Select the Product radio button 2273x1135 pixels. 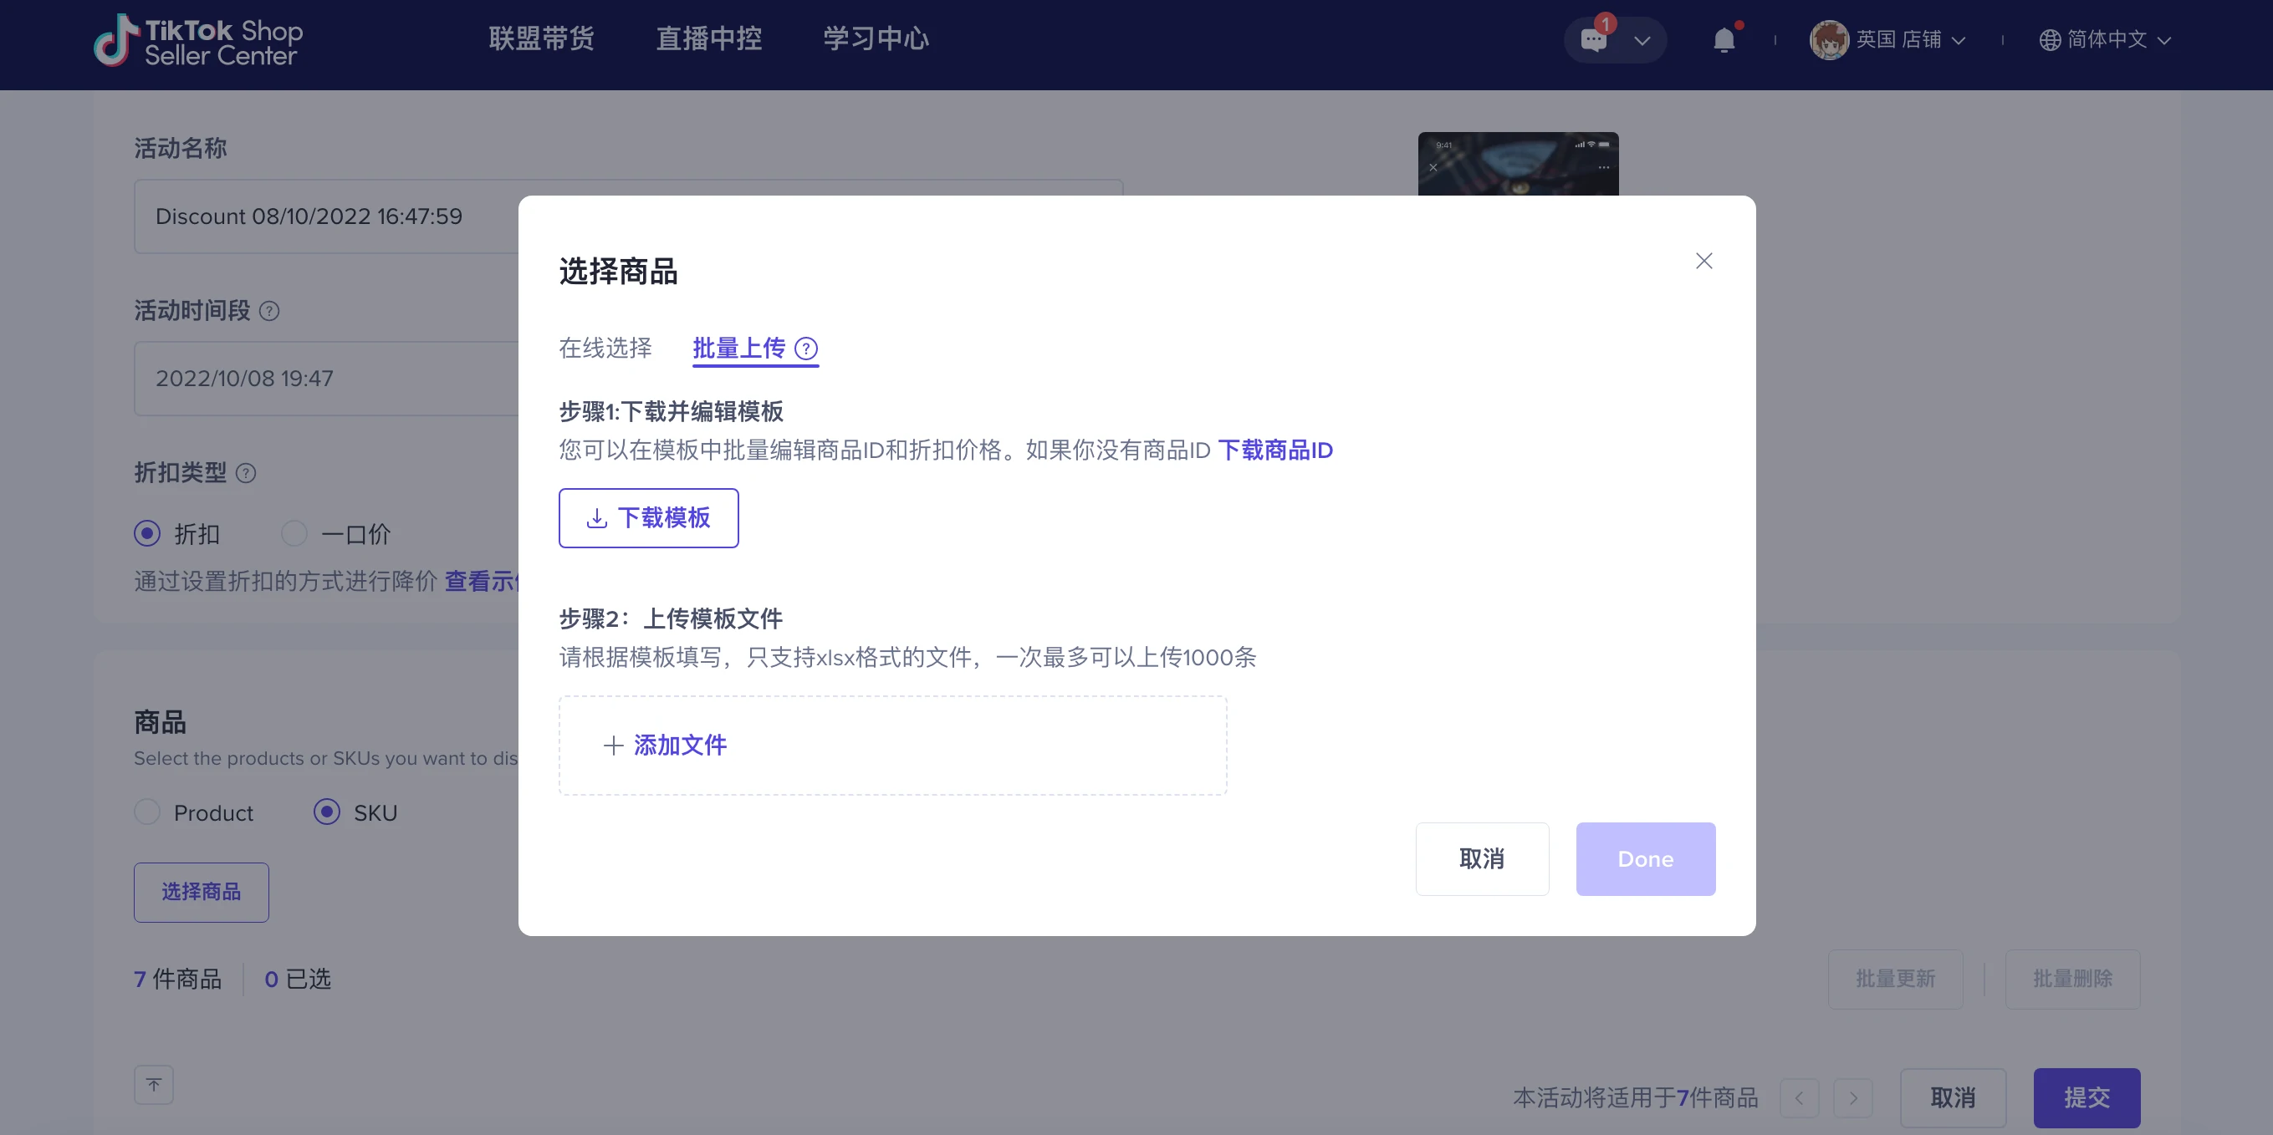coord(147,812)
